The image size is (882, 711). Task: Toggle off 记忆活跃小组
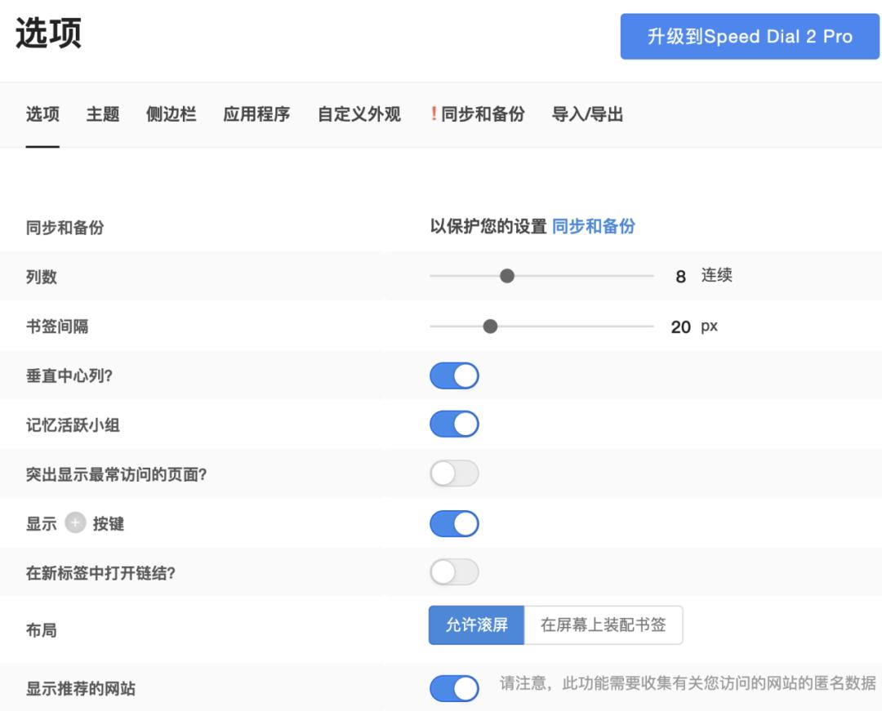454,424
